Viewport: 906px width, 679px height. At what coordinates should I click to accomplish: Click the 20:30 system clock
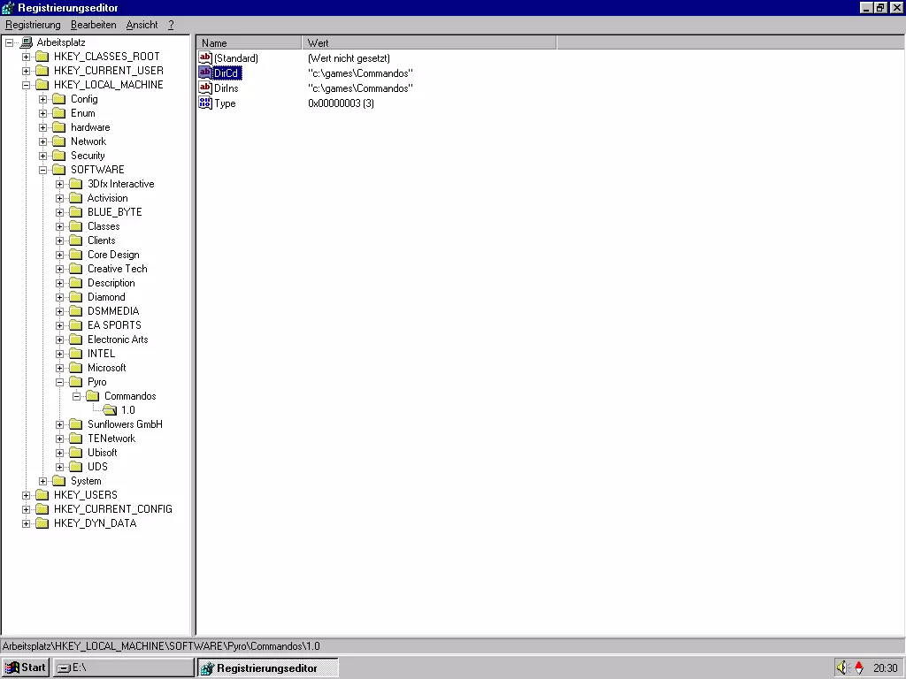click(885, 668)
